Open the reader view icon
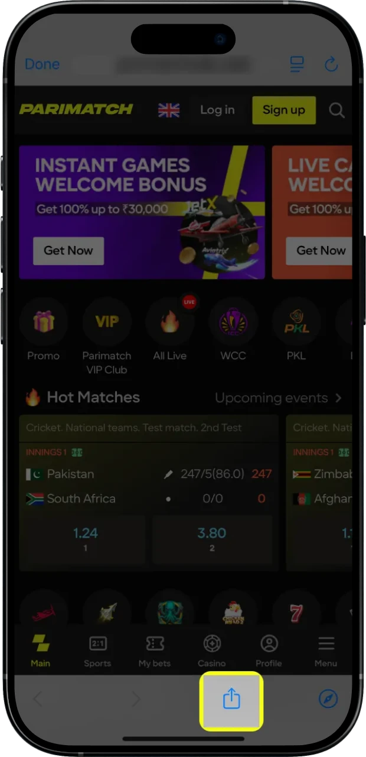Viewport: 366px width, 757px height. 297,64
